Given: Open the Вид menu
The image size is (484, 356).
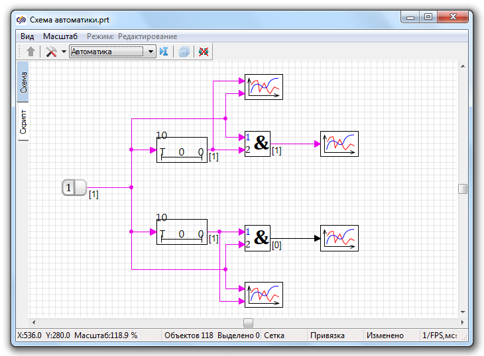Looking at the screenshot, I should [27, 36].
